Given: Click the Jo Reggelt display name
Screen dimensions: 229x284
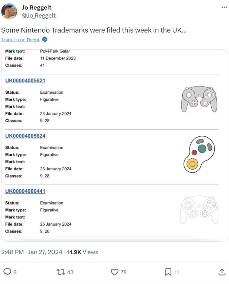Looking at the screenshot, I should coord(37,8).
